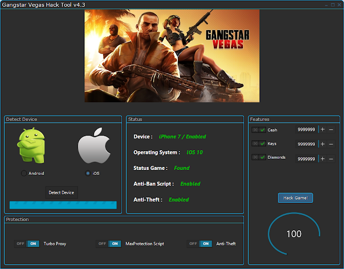
Task: Click the MaxProtection Script label
Action: (x=145, y=244)
